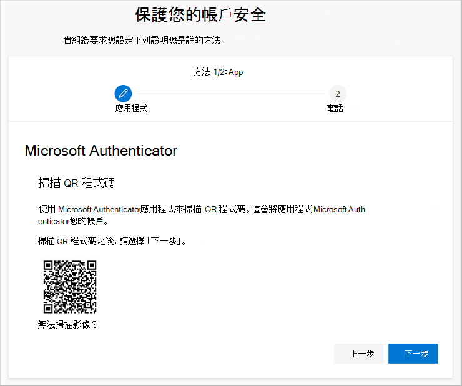This screenshot has width=462, height=386.
Task: Click the 貴組織要求您設定 description line
Action: coord(144,41)
